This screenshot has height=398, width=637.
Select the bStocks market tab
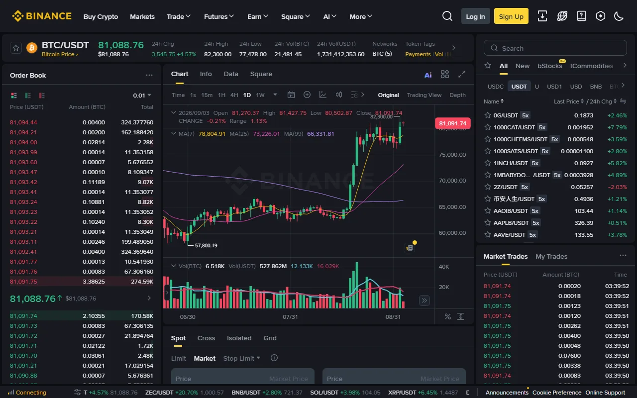click(550, 66)
